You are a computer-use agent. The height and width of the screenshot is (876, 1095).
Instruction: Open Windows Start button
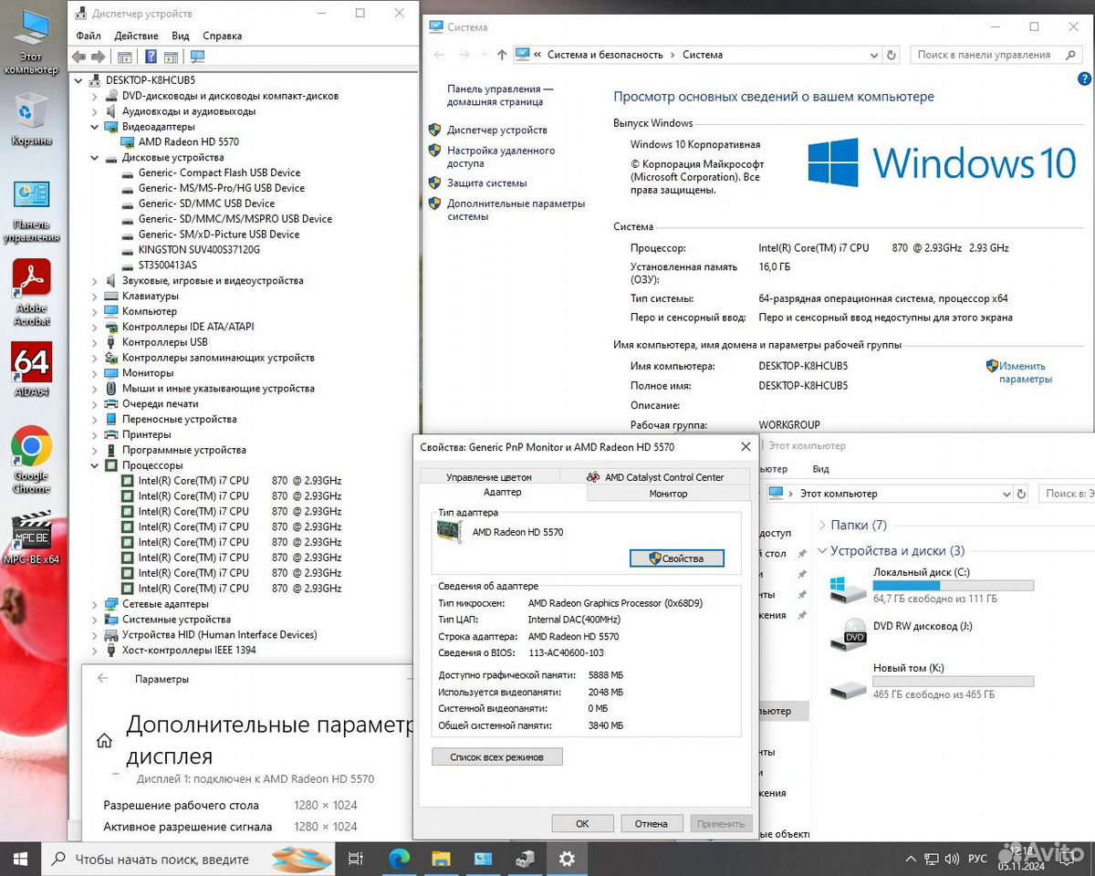click(x=20, y=859)
